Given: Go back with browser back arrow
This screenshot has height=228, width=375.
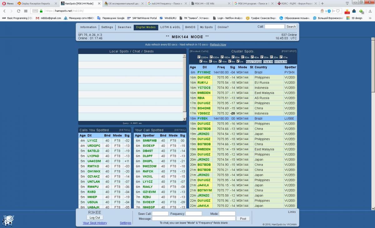Looking at the screenshot, I should coord(4,11).
